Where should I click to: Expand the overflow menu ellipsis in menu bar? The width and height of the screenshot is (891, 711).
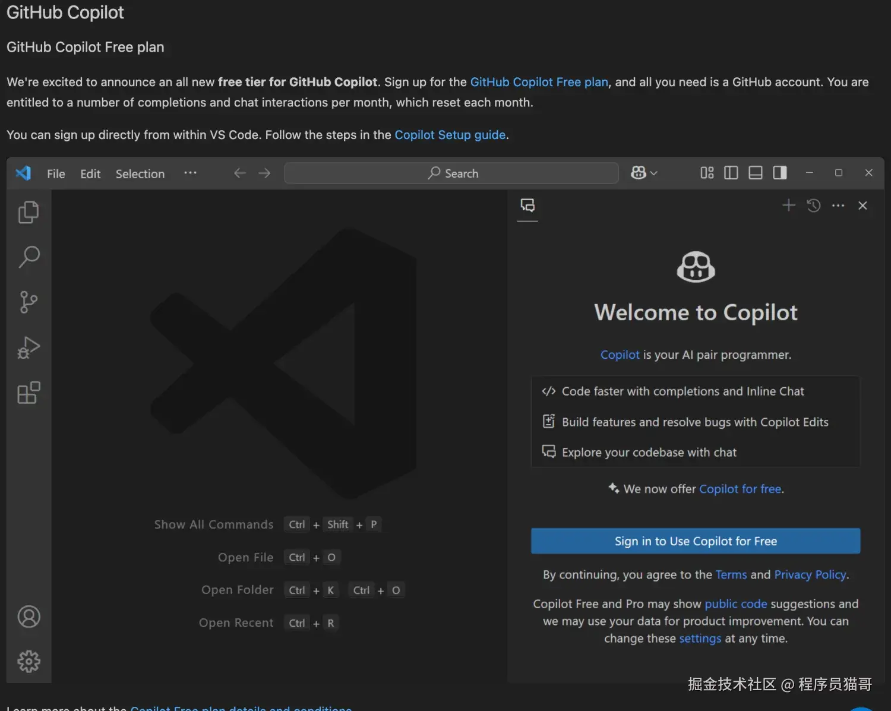[x=190, y=173]
